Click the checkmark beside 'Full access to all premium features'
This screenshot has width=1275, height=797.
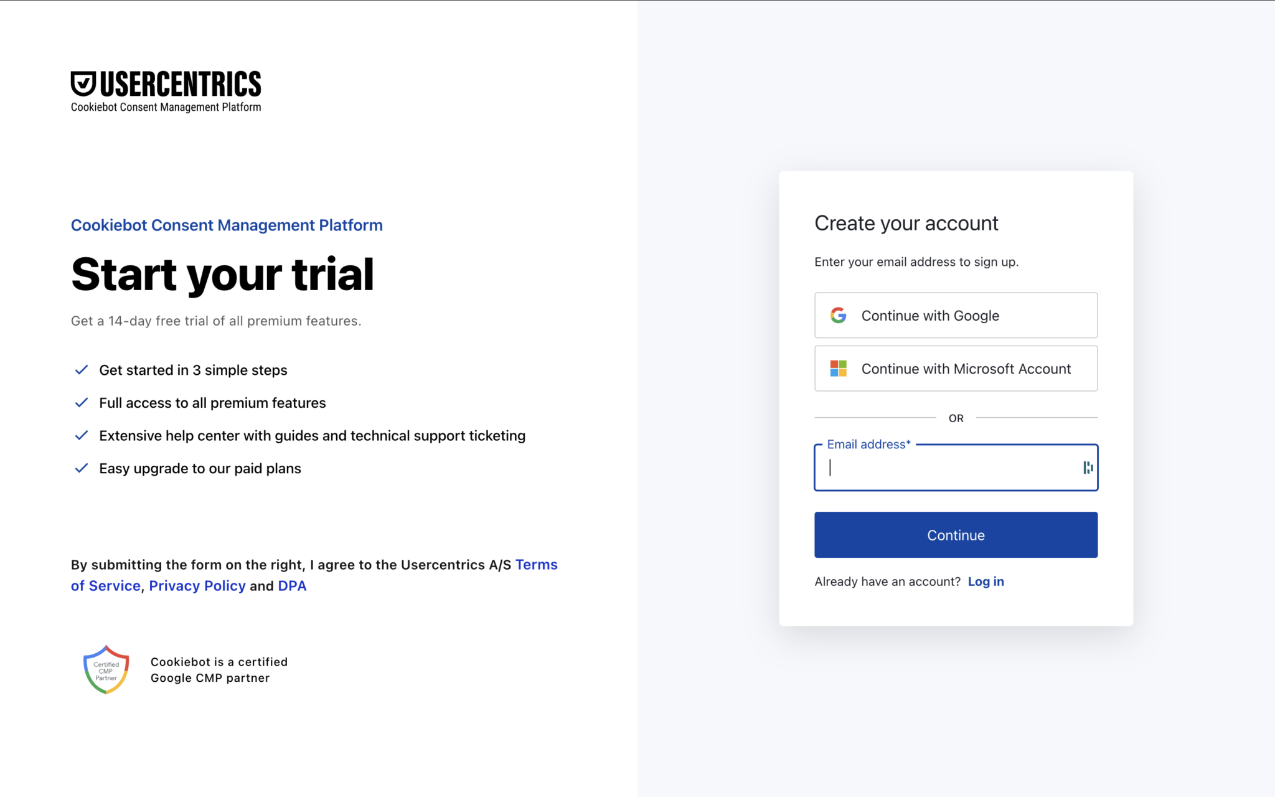[x=82, y=402]
